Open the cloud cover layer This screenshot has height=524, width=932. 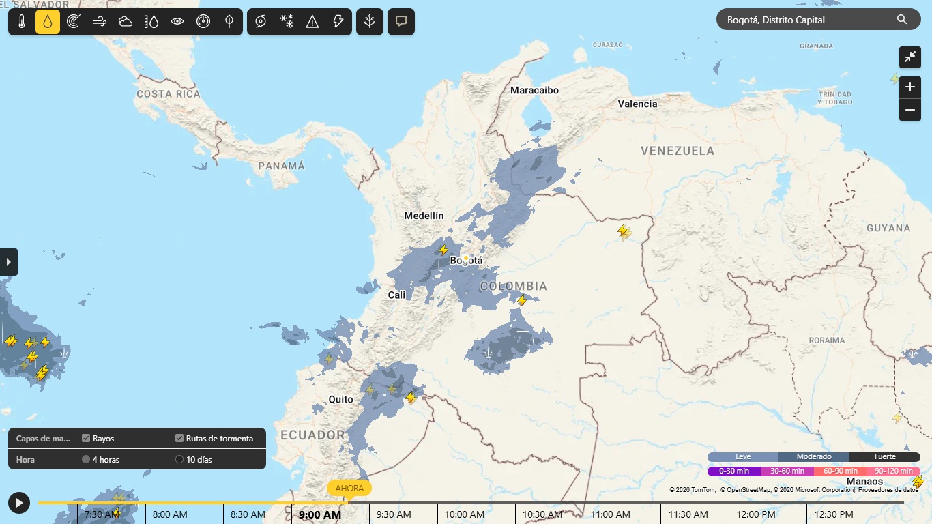pos(126,22)
